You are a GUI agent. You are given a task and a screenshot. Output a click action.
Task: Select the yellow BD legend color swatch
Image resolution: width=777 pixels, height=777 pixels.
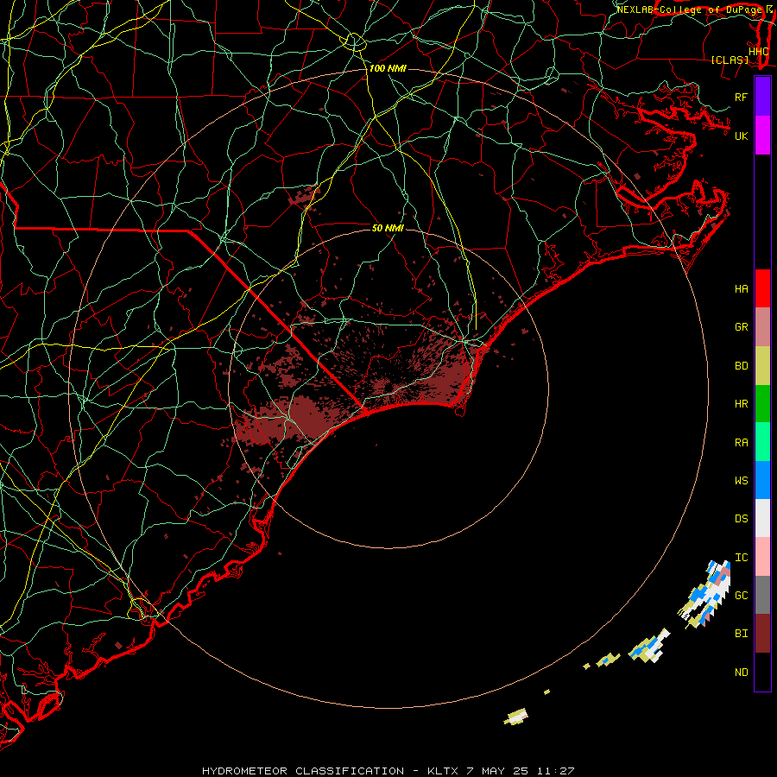[x=762, y=366]
